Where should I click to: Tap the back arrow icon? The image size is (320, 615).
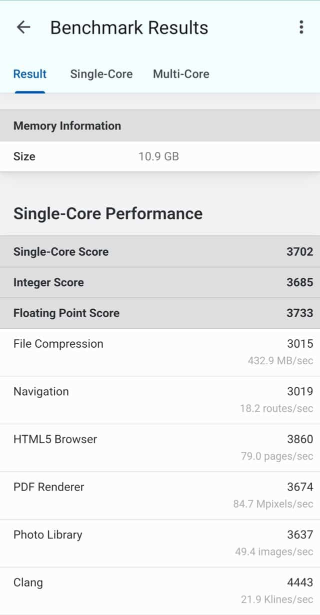pyautogui.click(x=23, y=27)
